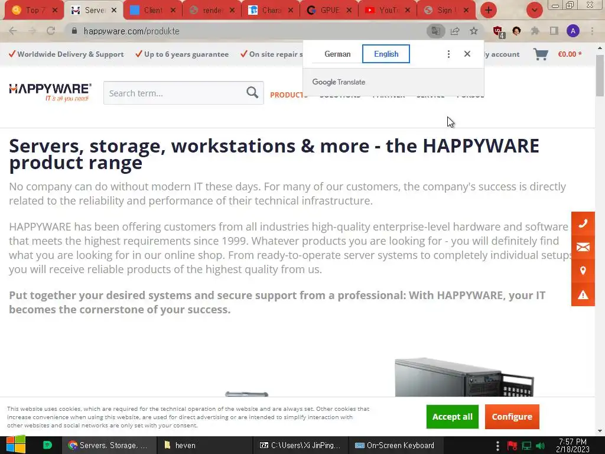Click the Google Translate icon in address bar
The image size is (605, 454).
[x=435, y=31]
